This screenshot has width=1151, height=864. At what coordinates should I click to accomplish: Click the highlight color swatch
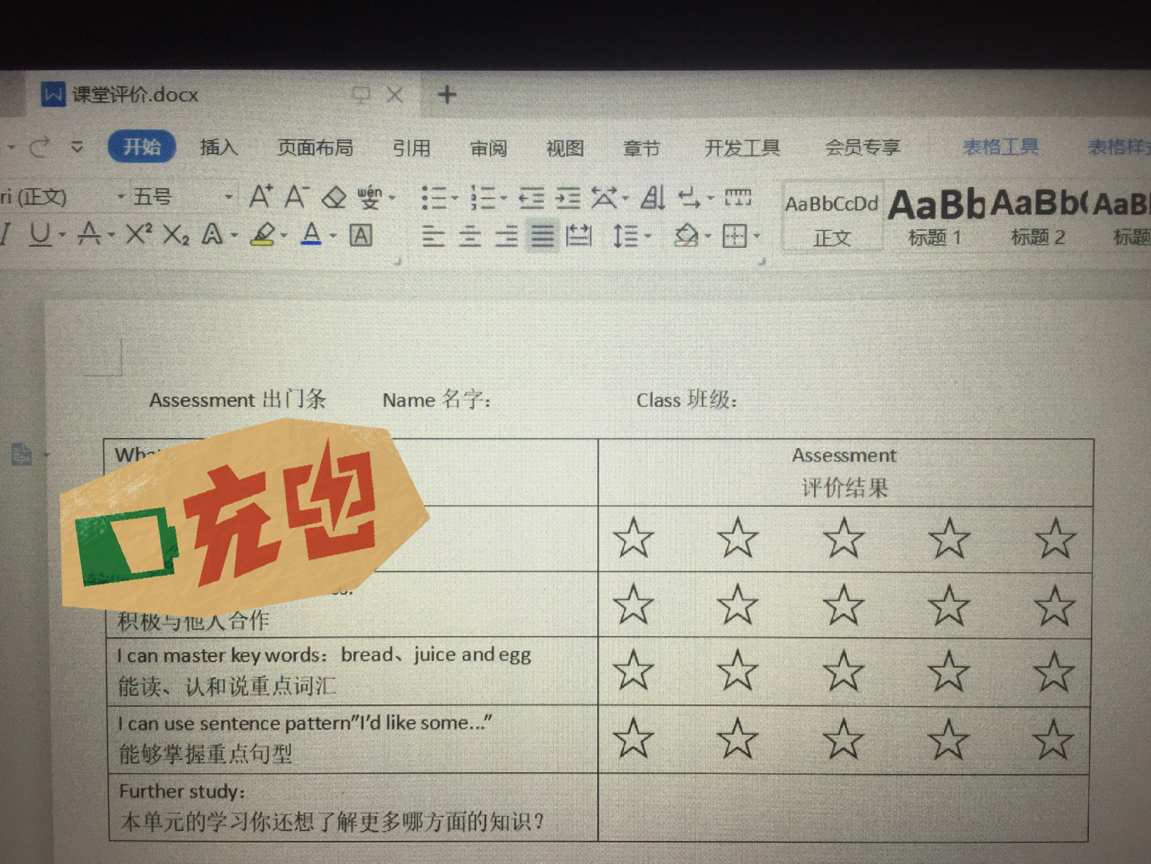pyautogui.click(x=263, y=235)
